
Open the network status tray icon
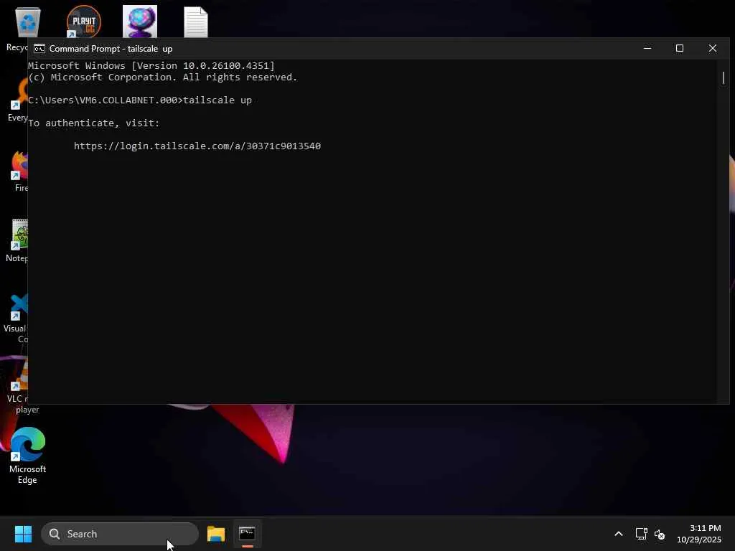(641, 534)
